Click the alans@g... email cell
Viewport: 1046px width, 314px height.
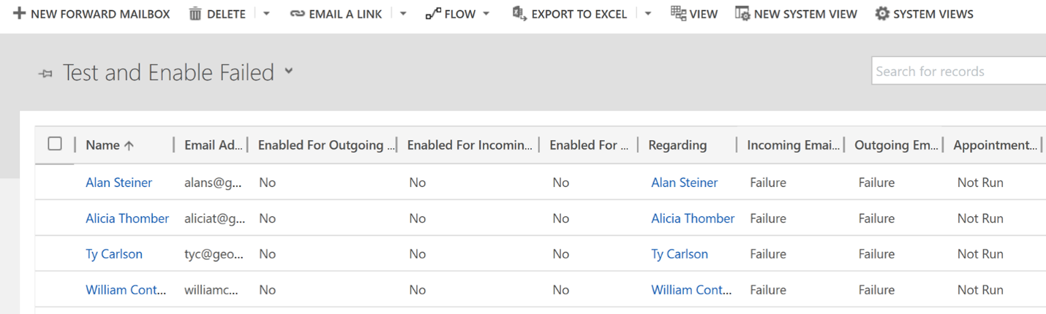213,183
